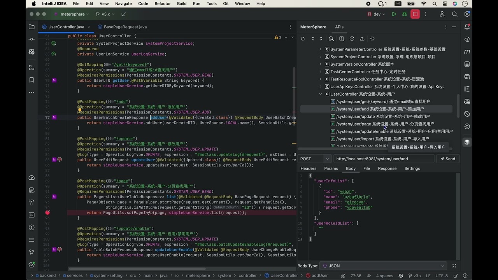Open the Structure tool window icon
Screen dimensions: 498x280
pyautogui.click(x=32, y=68)
